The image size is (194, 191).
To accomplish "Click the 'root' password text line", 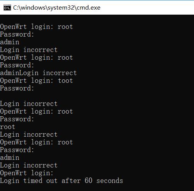I will [8, 127].
